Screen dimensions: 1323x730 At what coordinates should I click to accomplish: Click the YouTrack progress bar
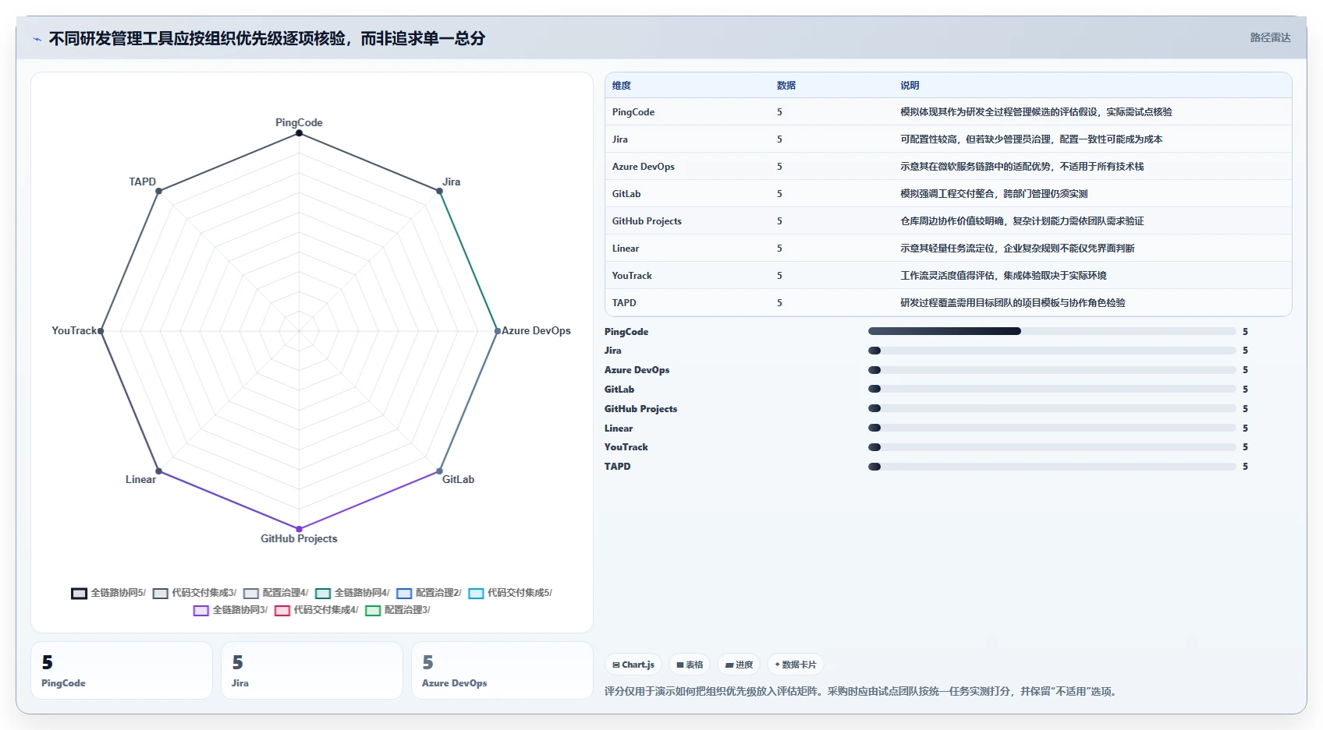1052,447
